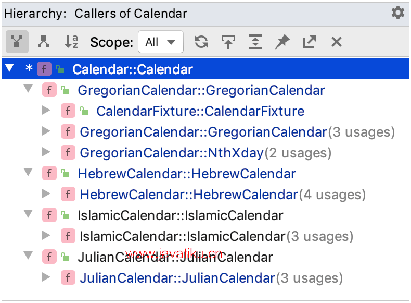Image resolution: width=411 pixels, height=303 pixels.
Task: Click the autoscroll to source icon
Action: (228, 42)
